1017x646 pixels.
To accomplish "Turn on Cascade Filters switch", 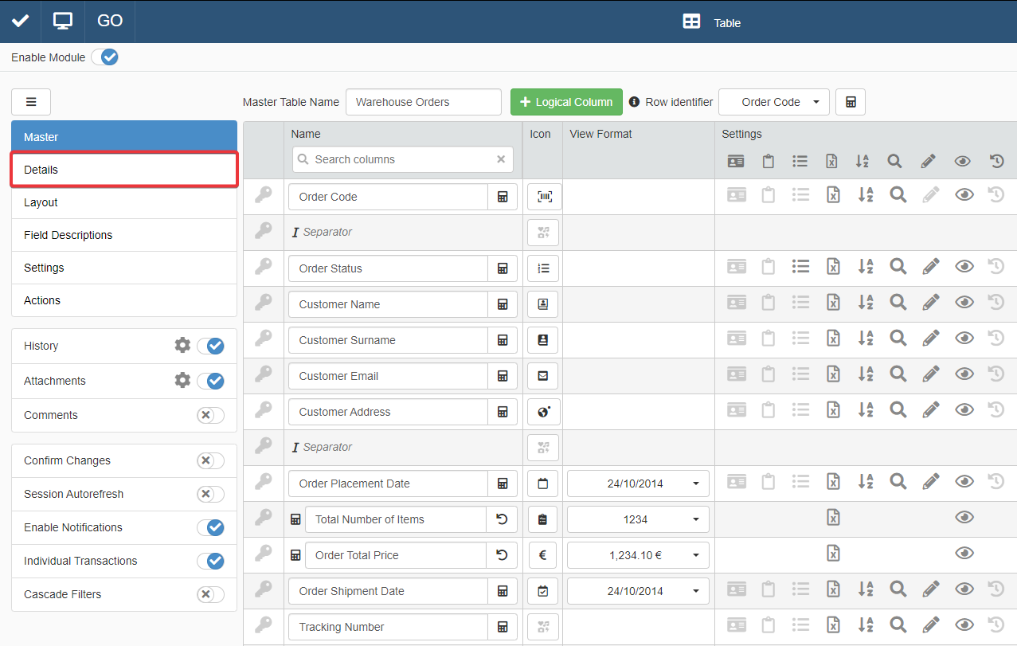I will click(x=210, y=594).
